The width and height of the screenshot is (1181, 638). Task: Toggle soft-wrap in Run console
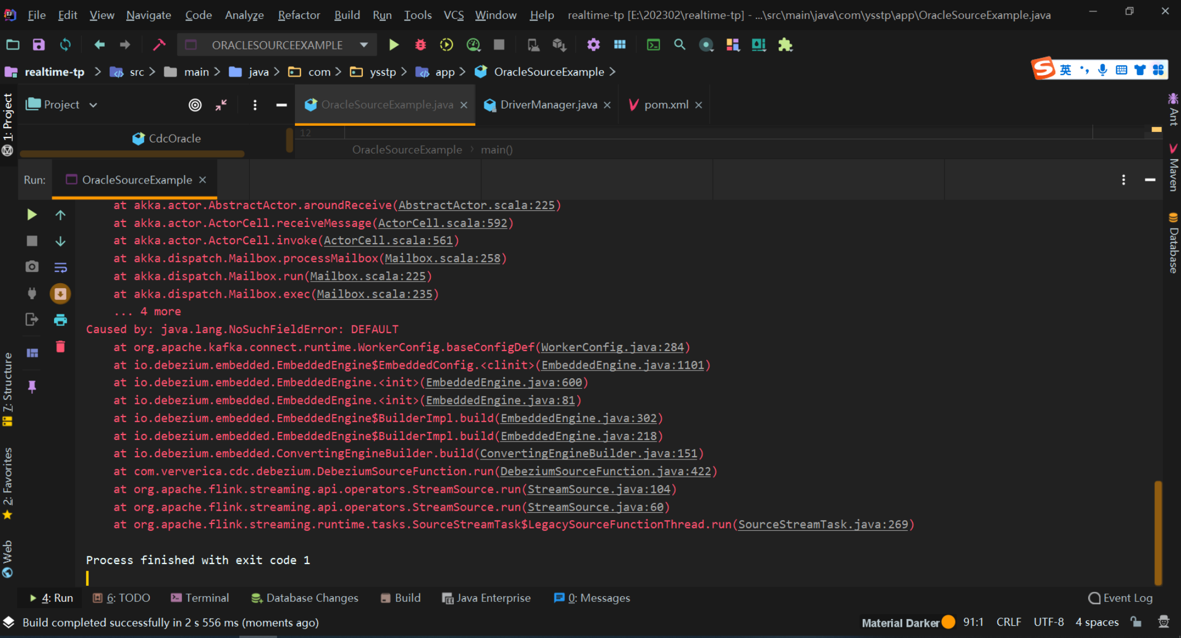61,268
